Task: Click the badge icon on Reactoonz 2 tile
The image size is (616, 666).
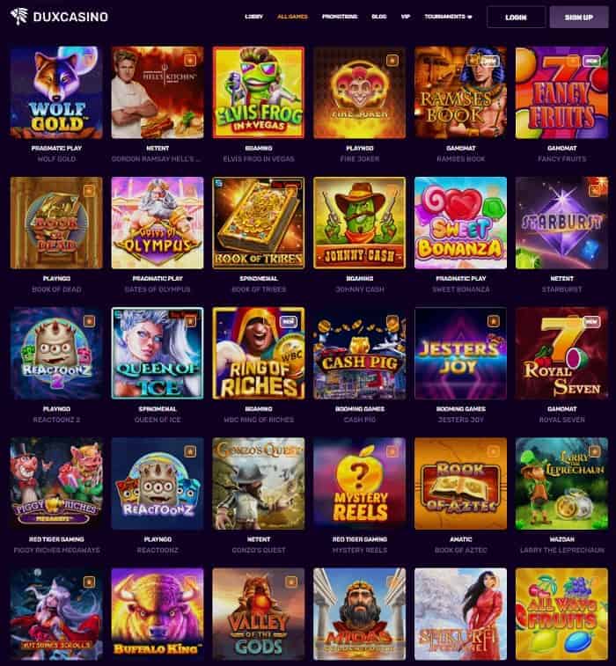Action: (89, 321)
